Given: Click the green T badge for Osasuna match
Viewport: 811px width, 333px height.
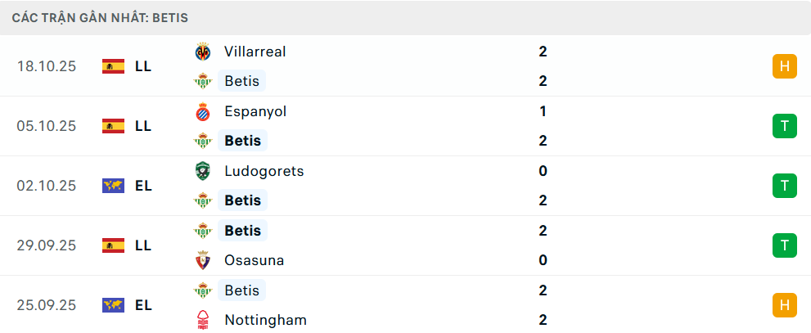Looking at the screenshot, I should tap(784, 245).
